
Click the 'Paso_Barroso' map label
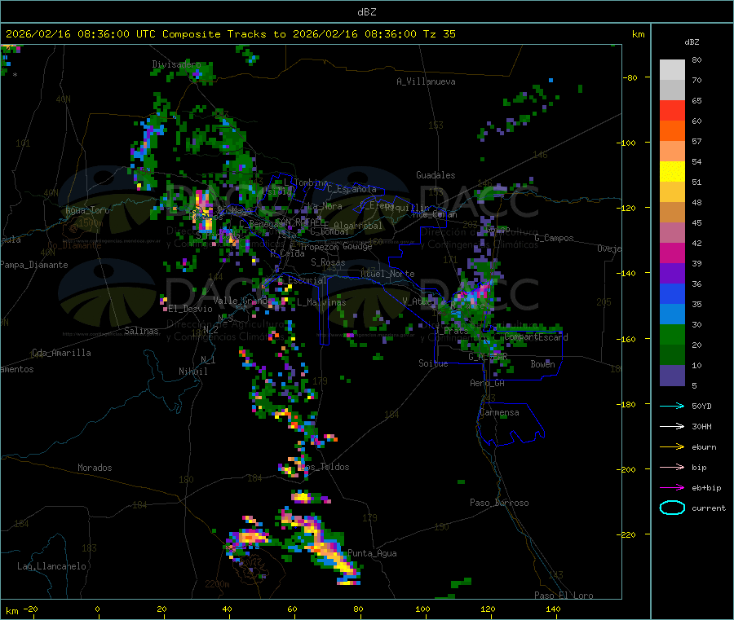(499, 503)
